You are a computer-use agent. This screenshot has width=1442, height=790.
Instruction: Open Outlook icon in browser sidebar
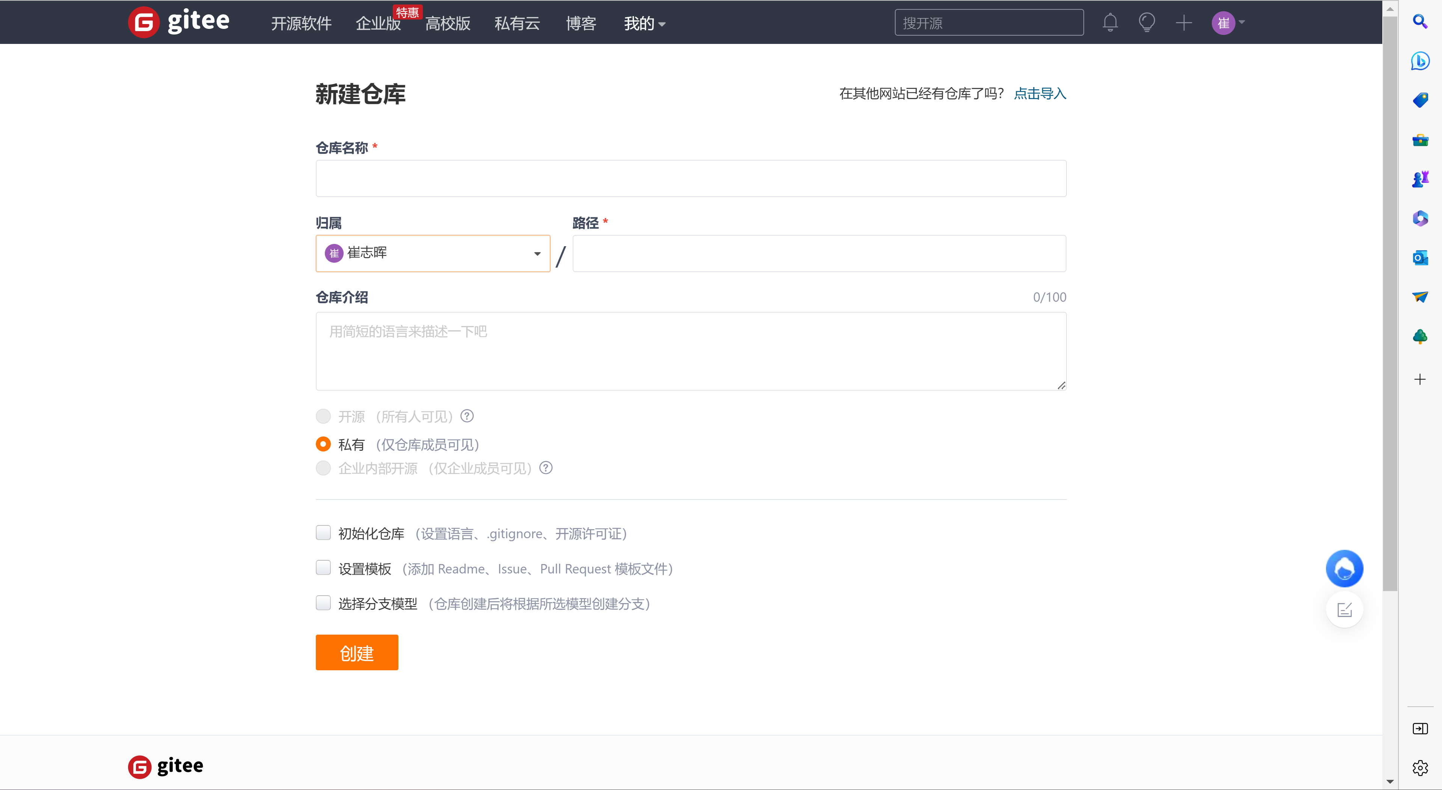tap(1419, 257)
